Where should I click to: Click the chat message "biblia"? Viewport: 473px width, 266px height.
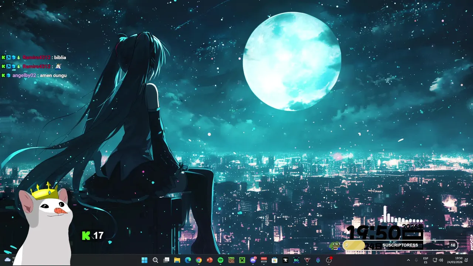pyautogui.click(x=60, y=58)
